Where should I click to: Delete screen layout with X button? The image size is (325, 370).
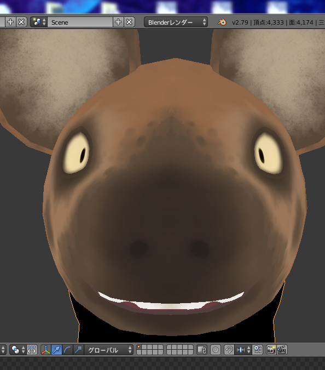(x=21, y=22)
